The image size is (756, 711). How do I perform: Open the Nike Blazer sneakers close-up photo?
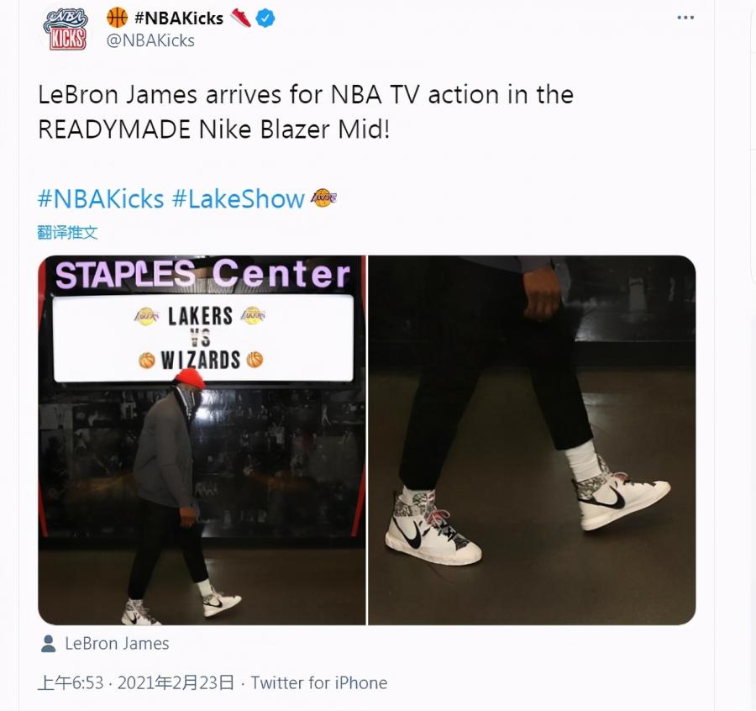click(532, 440)
